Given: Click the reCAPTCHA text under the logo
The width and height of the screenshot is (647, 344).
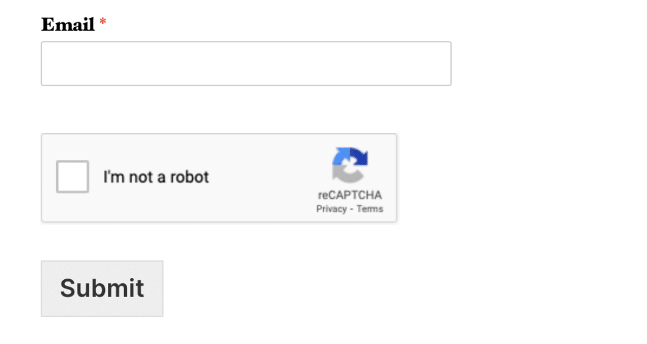Looking at the screenshot, I should point(350,195).
